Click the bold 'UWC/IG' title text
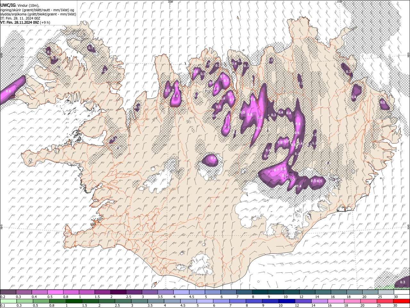The width and height of the screenshot is (410, 308). [x=8, y=5]
